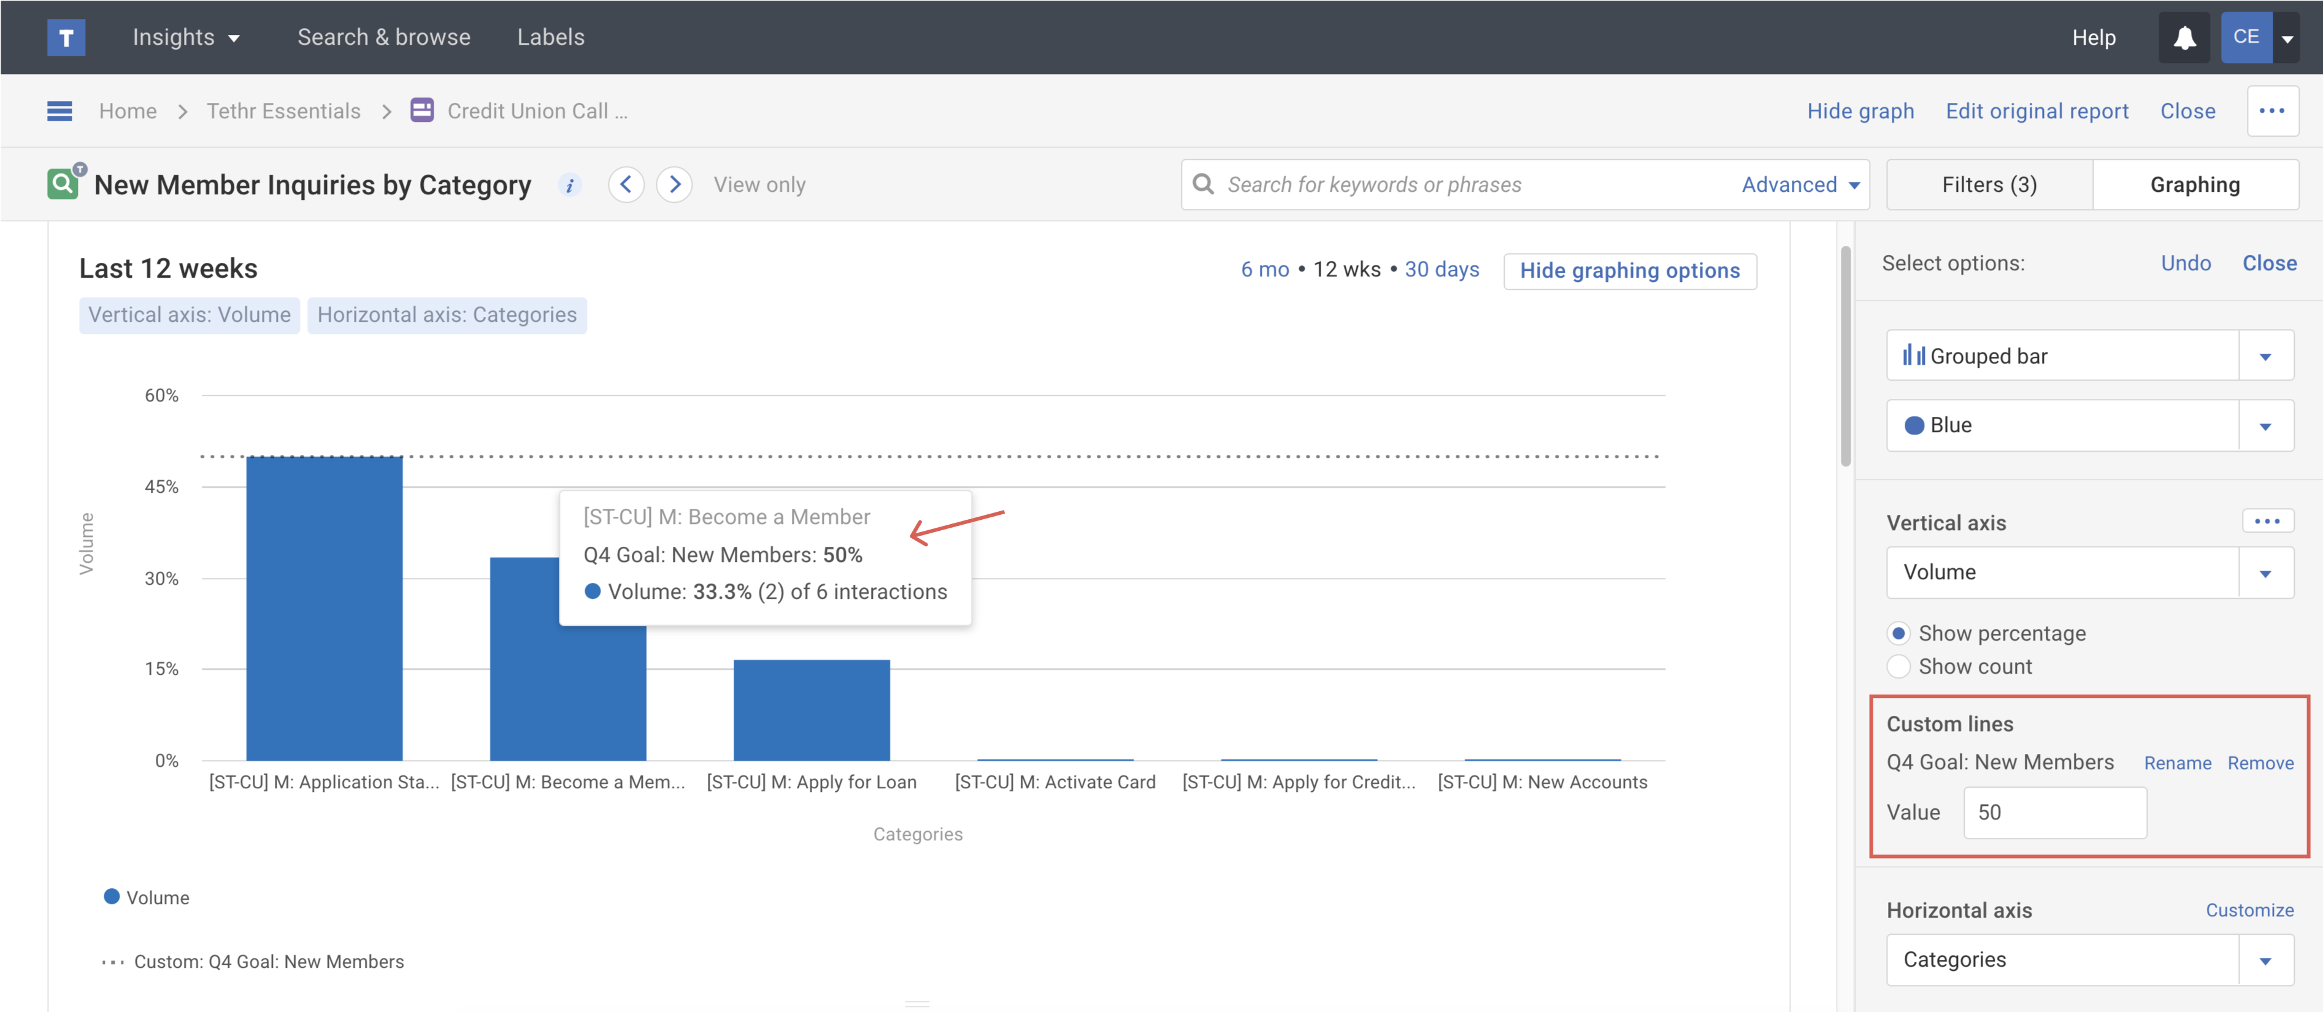
Task: Select the Show percentage radio button
Action: pyautogui.click(x=1899, y=634)
